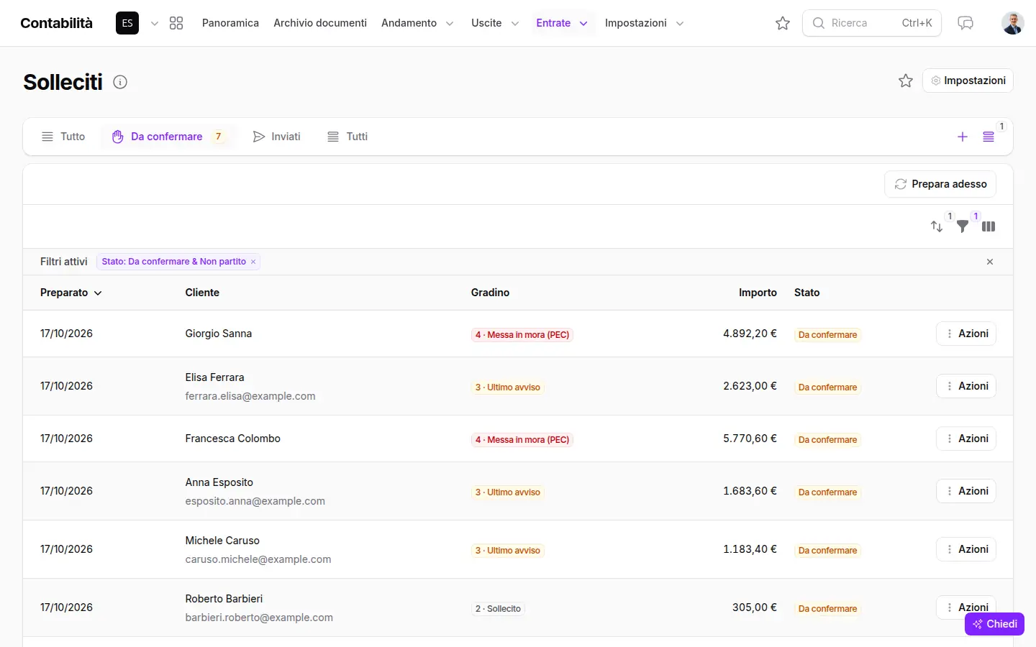The width and height of the screenshot is (1036, 647).
Task: Open Azioni for Giorgio Sanna
Action: point(966,334)
